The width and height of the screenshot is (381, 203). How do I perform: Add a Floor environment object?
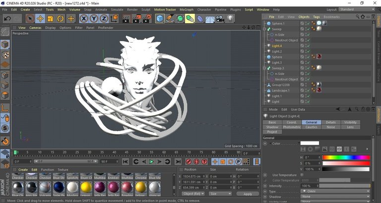pos(210,19)
